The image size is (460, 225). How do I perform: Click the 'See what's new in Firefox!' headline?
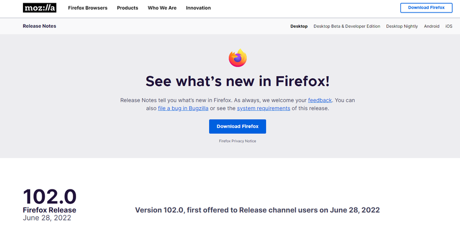pyautogui.click(x=238, y=82)
